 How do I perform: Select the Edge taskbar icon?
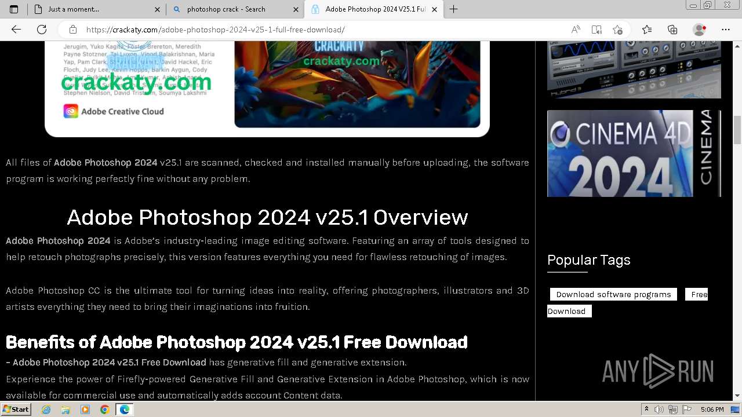tap(124, 409)
